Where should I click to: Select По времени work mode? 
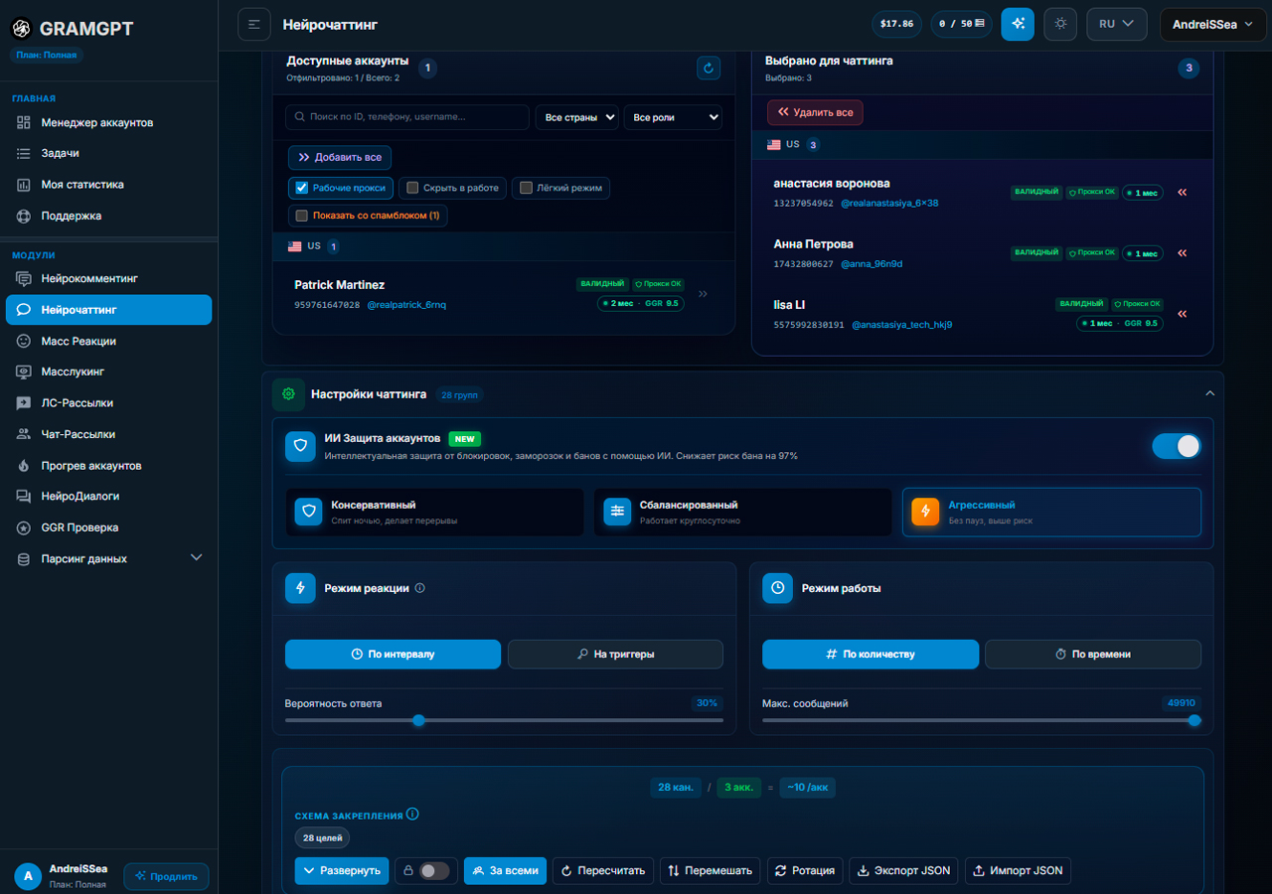coord(1093,655)
